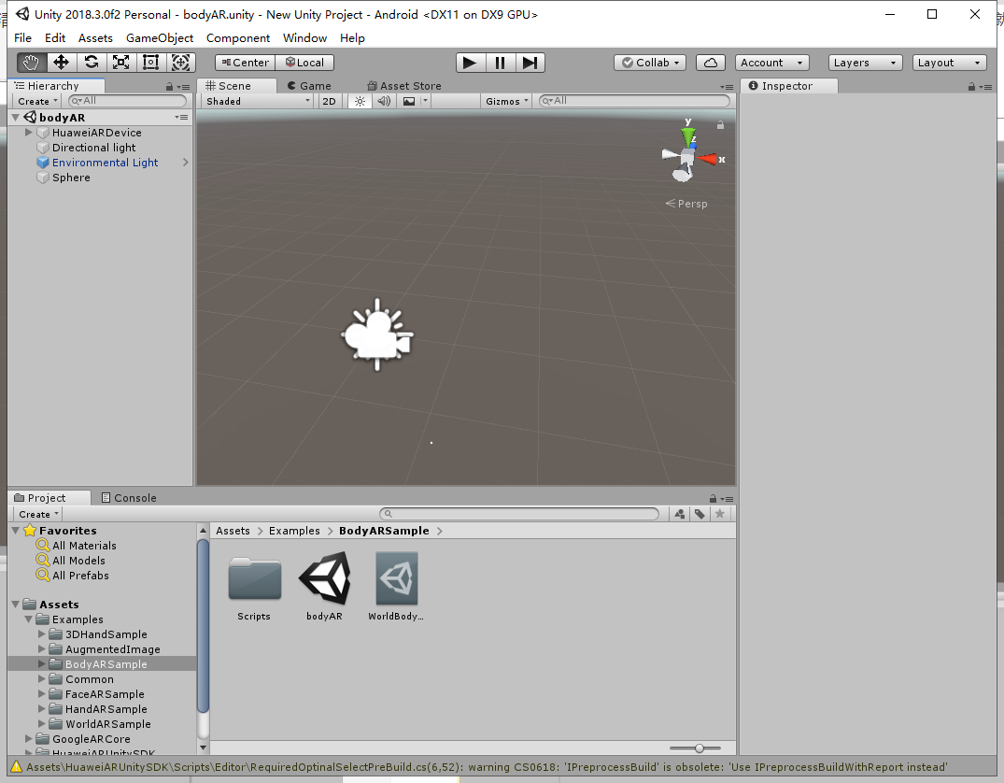Open the WorldBody prefab thumbnail
Image resolution: width=1004 pixels, height=783 pixels.
pyautogui.click(x=395, y=579)
